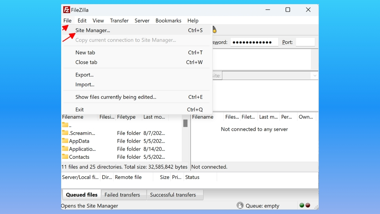Select the Applicatio... folder icon
380x214 pixels.
pyautogui.click(x=65, y=149)
